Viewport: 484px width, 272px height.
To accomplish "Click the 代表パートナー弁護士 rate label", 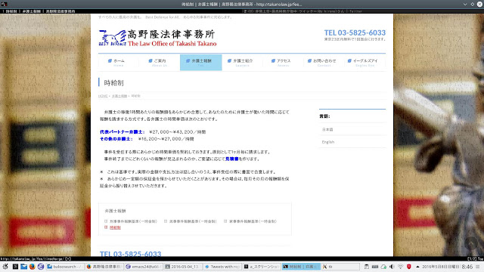I will pos(123,131).
